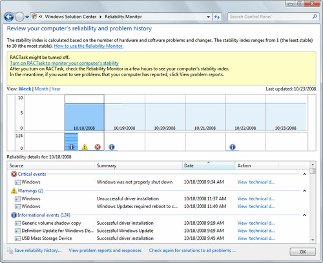Click the details list scroll up arrow

pos(313,165)
